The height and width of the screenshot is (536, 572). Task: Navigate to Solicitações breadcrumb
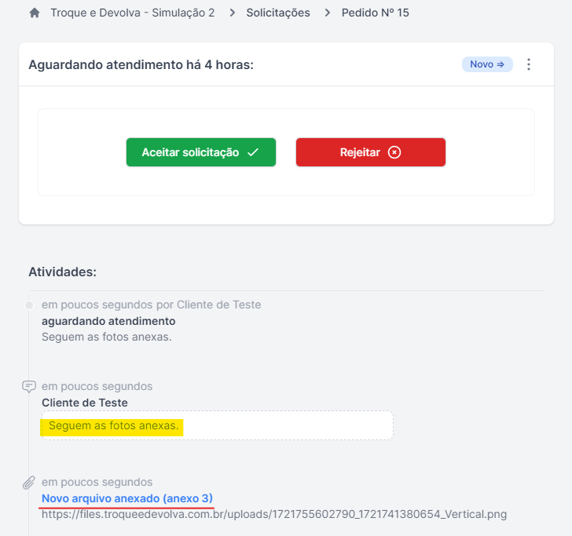[278, 13]
